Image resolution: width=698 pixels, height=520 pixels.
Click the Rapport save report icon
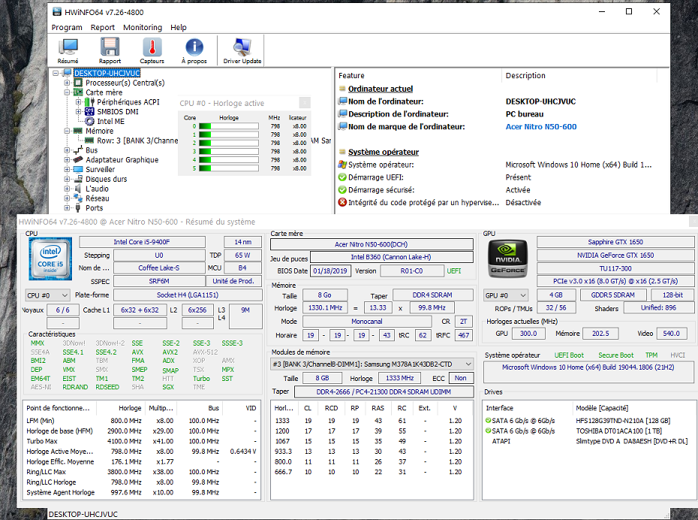coord(110,51)
